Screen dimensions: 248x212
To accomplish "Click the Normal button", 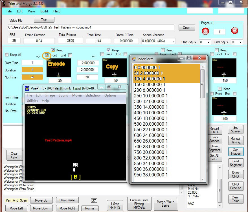I will (x=90, y=208).
